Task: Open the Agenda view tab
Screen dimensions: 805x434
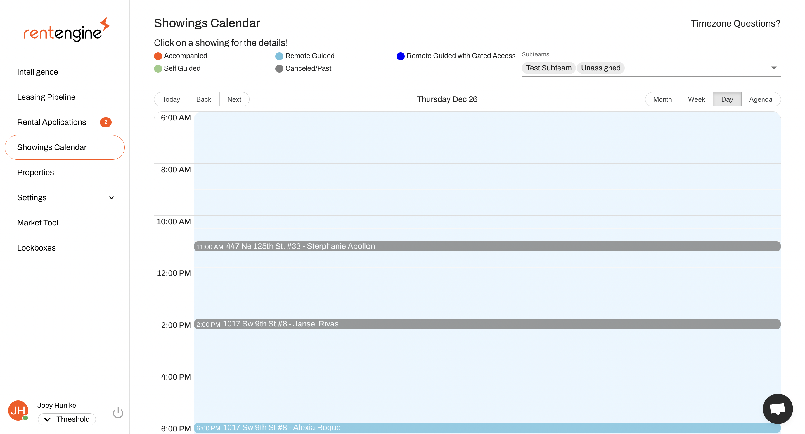Action: pos(761,99)
